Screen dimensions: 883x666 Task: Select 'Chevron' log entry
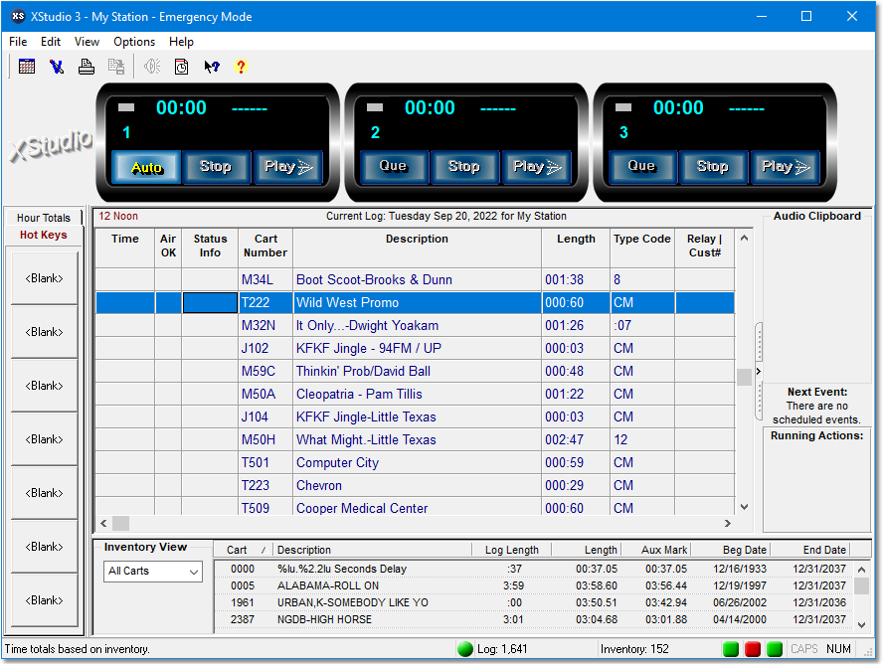click(x=415, y=485)
